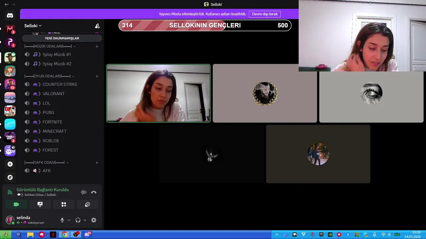Mute microphone in user panel
Viewport: 426px width, 239px height.
pyautogui.click(x=62, y=220)
